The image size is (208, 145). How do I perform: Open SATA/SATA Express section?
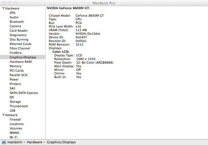(x=24, y=93)
